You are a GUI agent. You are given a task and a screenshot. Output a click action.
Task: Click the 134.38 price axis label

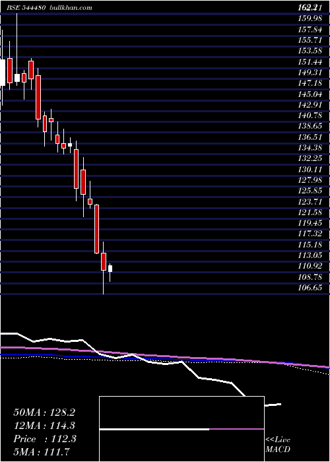pos(309,148)
